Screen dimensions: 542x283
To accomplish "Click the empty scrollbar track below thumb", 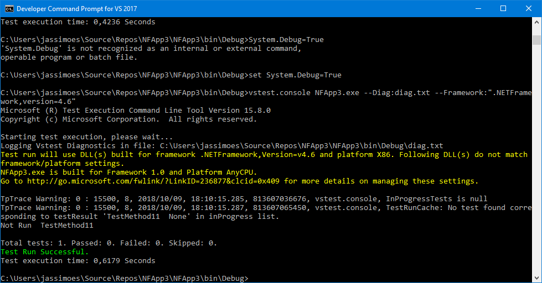I will [x=536, y=159].
